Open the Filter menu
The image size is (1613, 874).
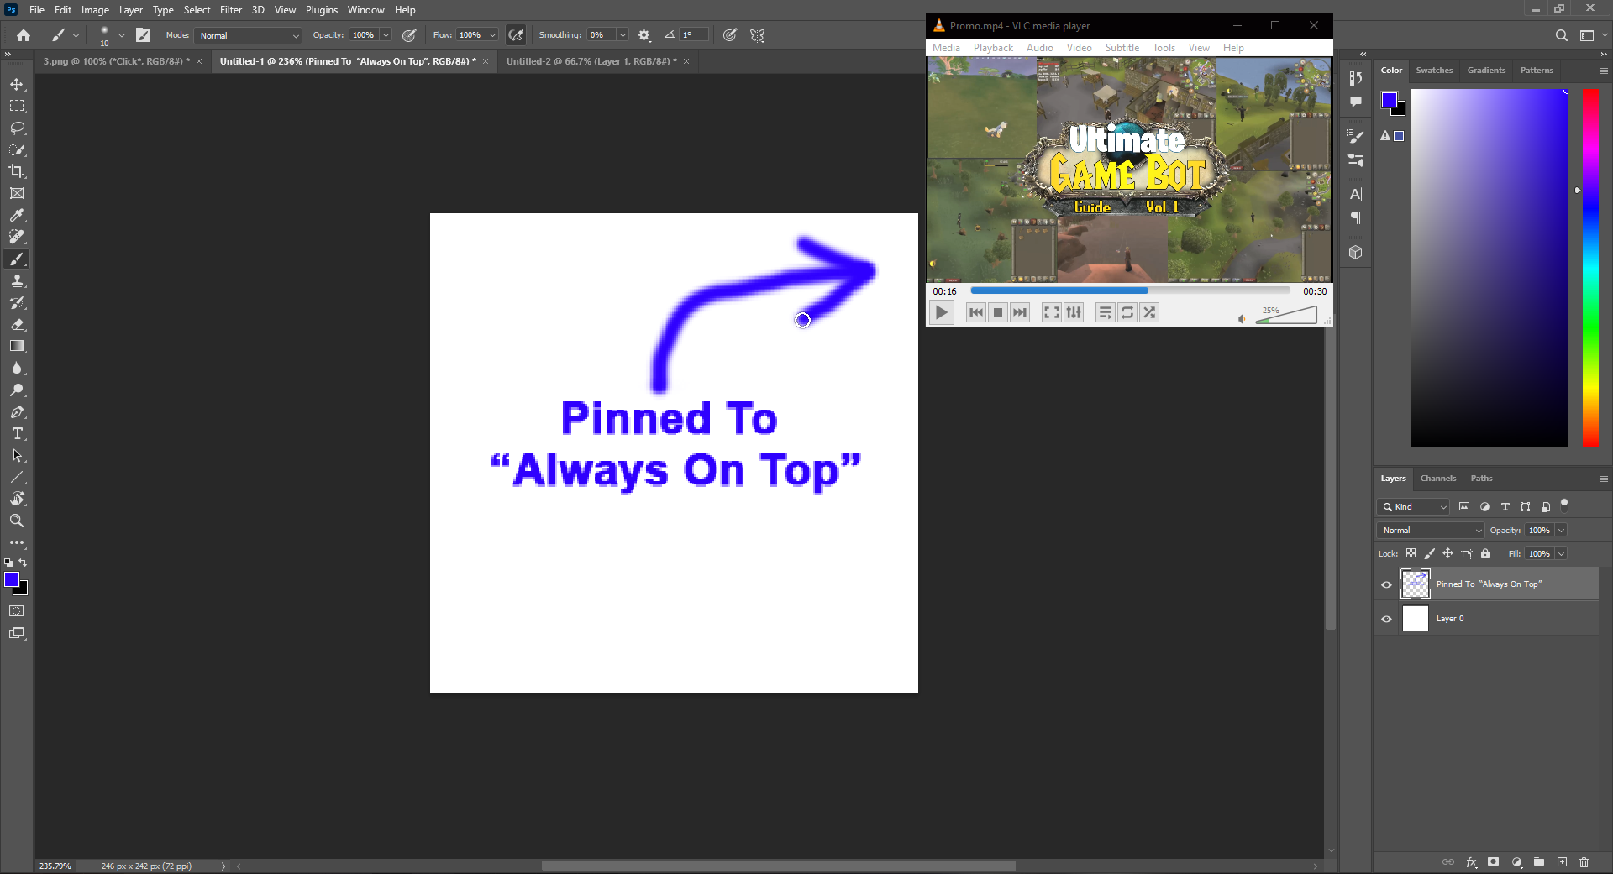coord(231,10)
